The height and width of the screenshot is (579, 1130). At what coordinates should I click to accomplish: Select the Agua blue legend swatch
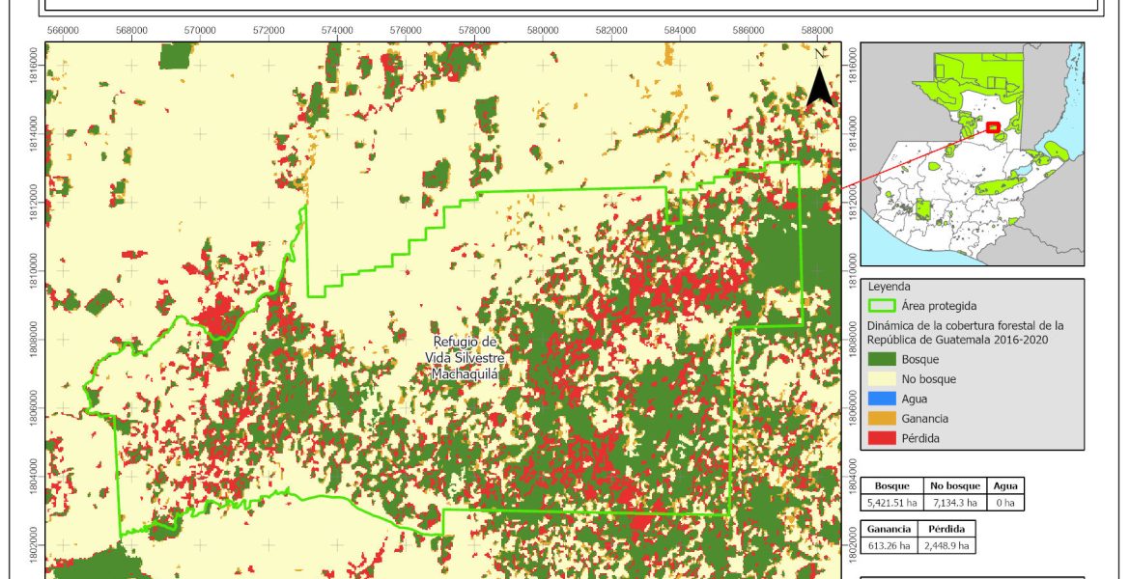881,399
